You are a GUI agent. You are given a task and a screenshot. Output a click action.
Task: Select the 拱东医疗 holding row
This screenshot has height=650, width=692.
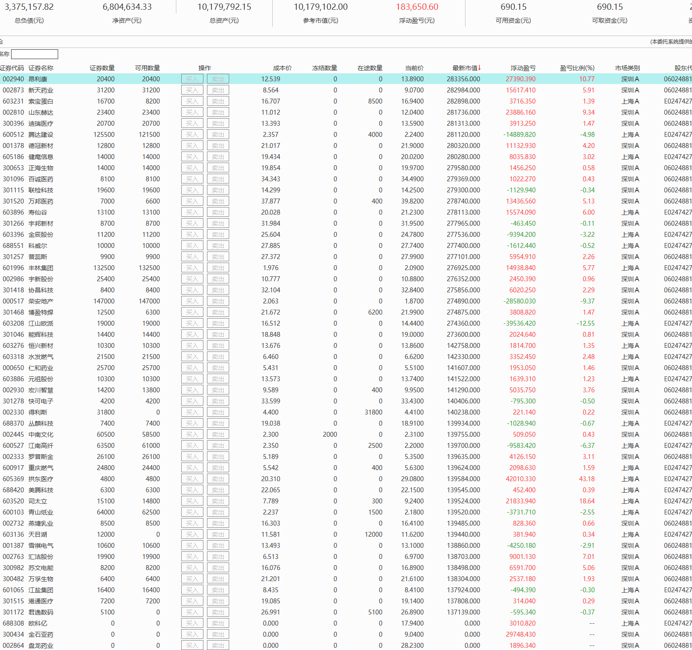pyautogui.click(x=41, y=479)
